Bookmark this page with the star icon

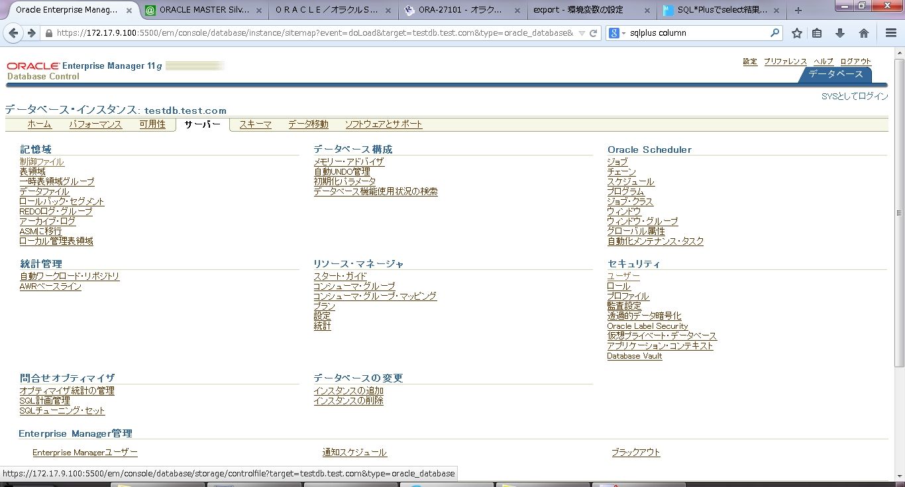(x=797, y=33)
